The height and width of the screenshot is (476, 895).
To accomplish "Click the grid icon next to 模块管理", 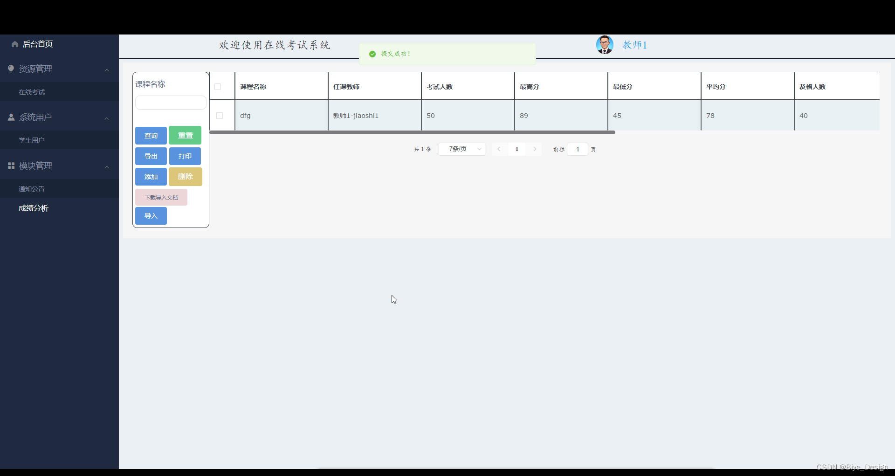I will click(11, 166).
